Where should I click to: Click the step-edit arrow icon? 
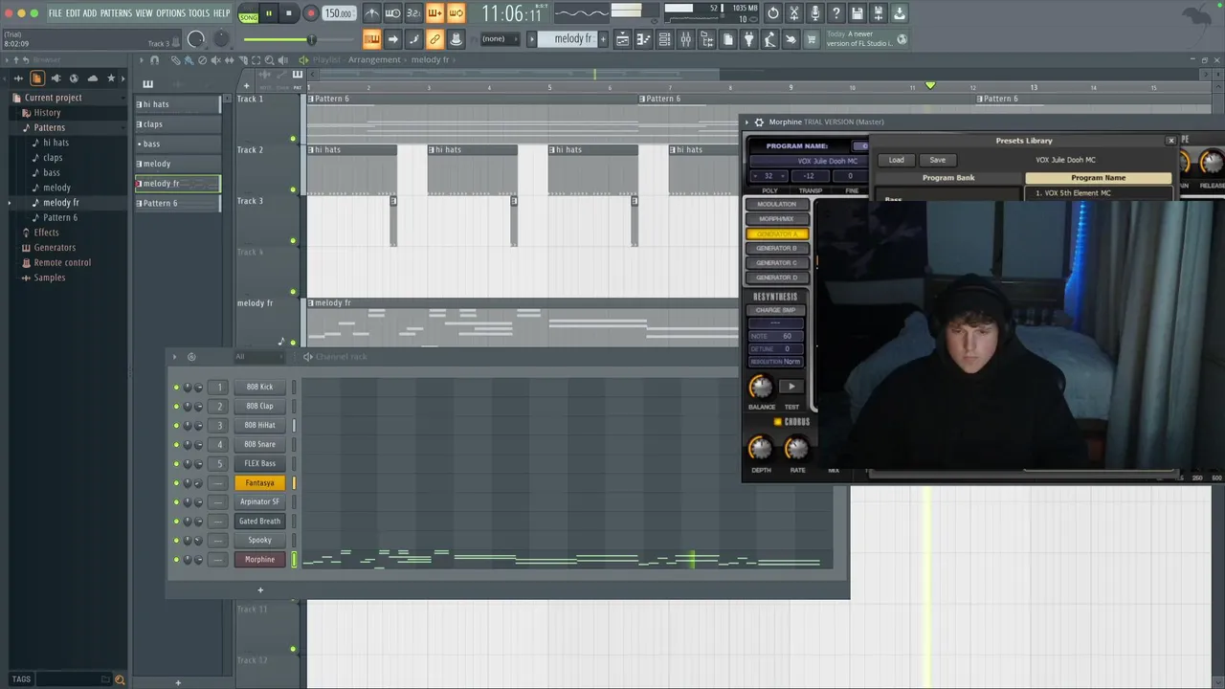point(392,39)
